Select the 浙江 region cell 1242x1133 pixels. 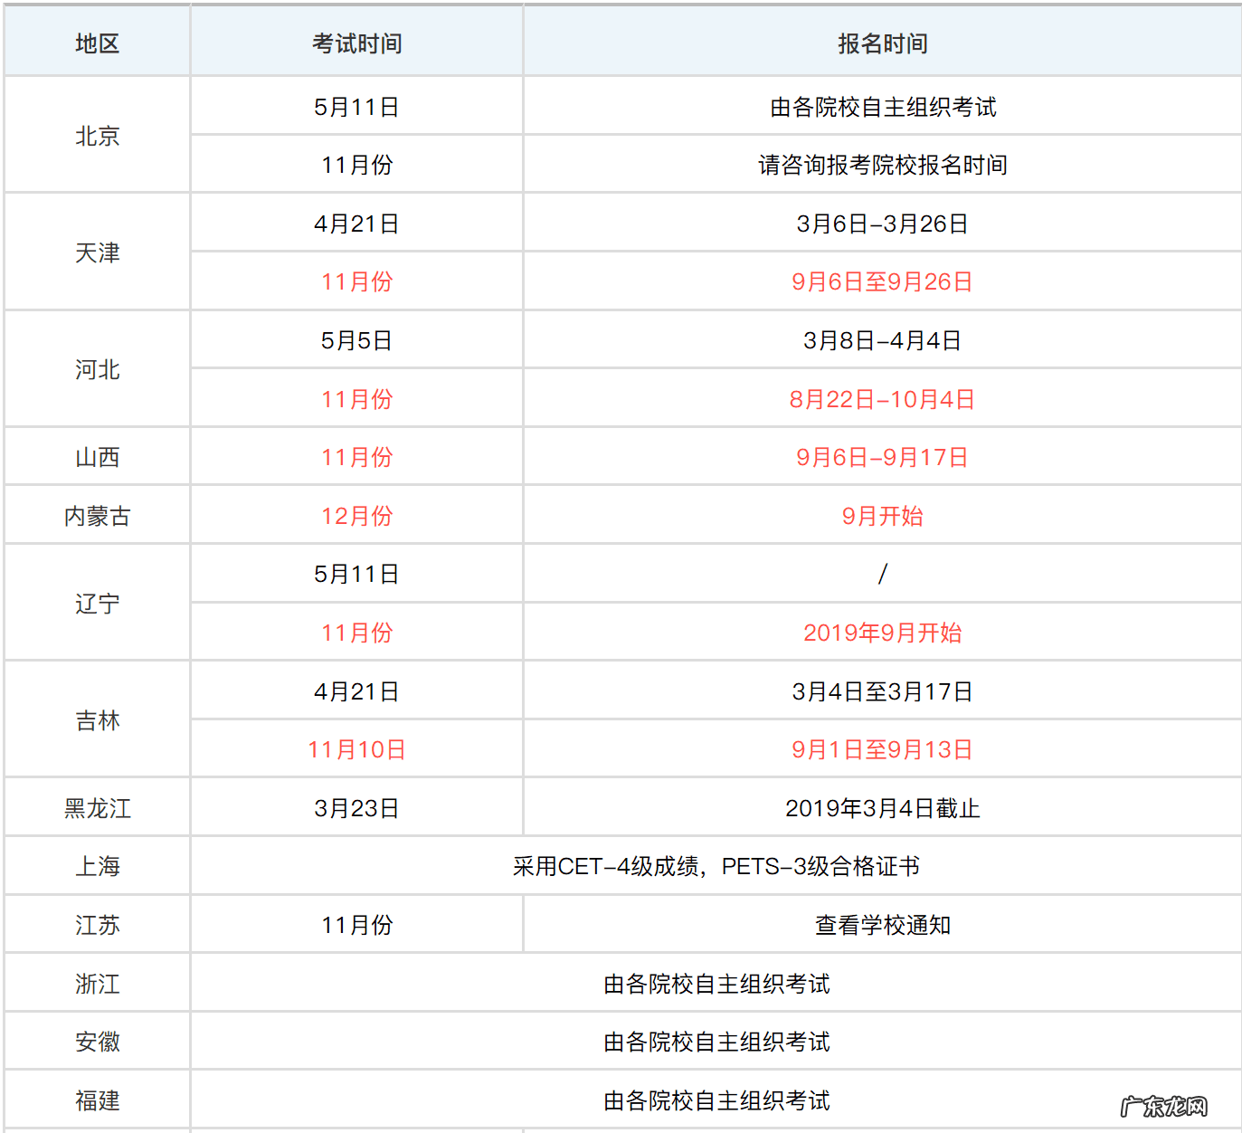[x=97, y=984]
